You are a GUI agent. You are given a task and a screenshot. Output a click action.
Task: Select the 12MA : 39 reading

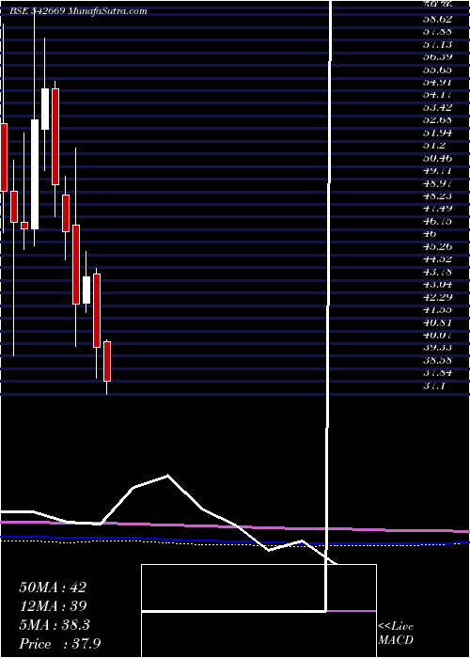53,605
